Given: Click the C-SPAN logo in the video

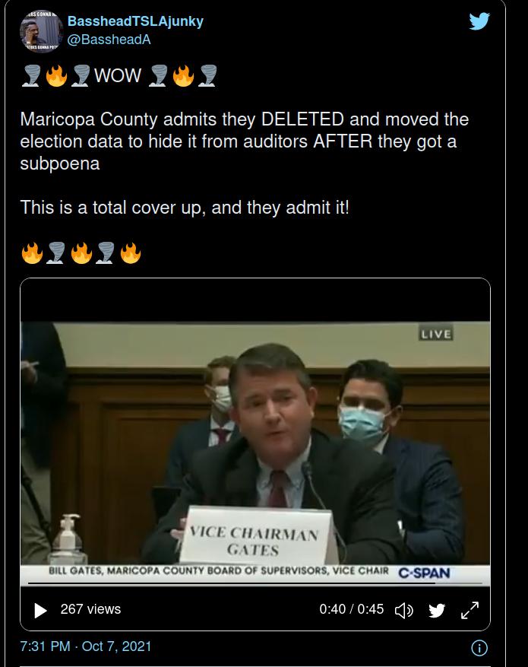Looking at the screenshot, I should click(424, 573).
